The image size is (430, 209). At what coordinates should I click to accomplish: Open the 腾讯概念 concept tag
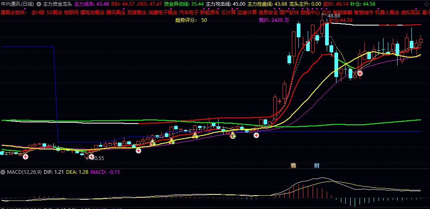point(116,12)
